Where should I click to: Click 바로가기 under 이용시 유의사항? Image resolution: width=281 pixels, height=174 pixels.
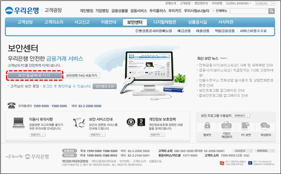37,135
